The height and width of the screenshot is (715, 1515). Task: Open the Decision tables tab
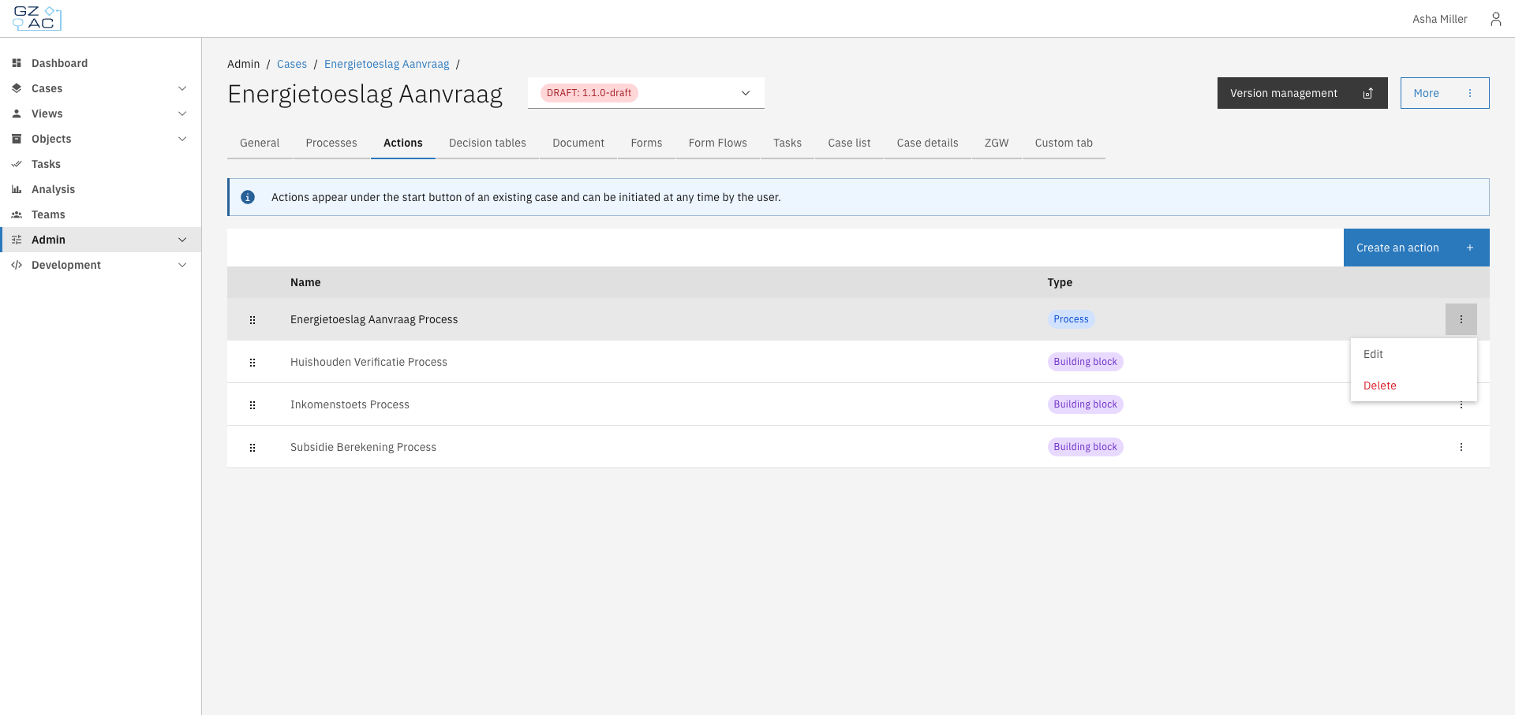(488, 143)
